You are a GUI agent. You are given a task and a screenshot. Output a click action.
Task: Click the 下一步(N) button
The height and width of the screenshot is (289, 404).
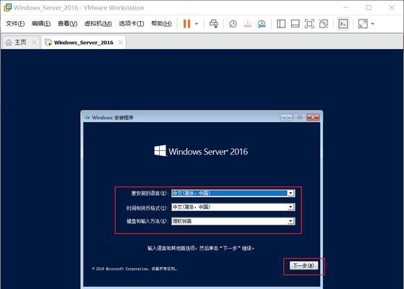click(304, 266)
